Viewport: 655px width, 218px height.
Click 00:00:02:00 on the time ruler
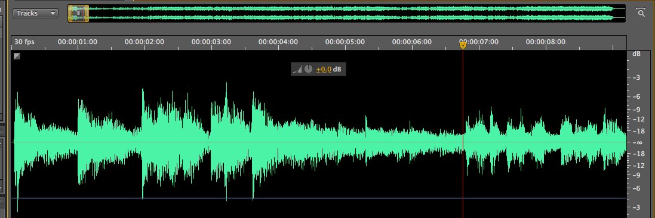point(144,42)
